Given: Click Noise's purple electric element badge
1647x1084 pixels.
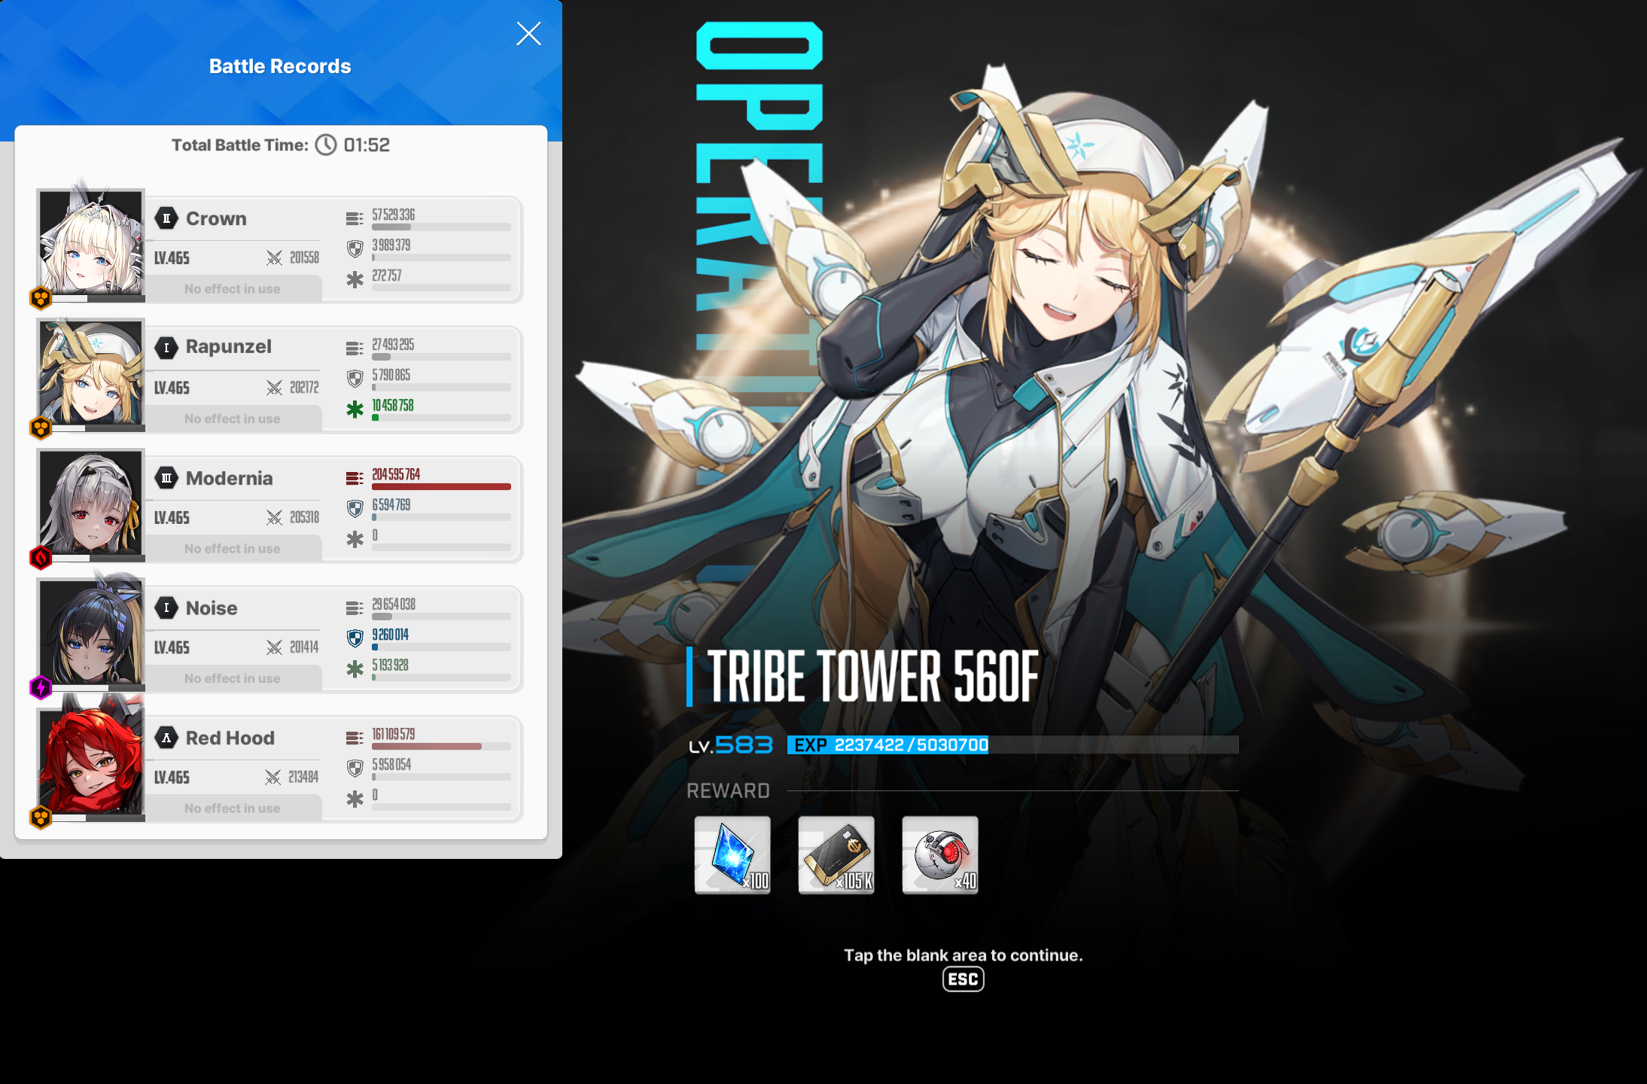Looking at the screenshot, I should 41,687.
